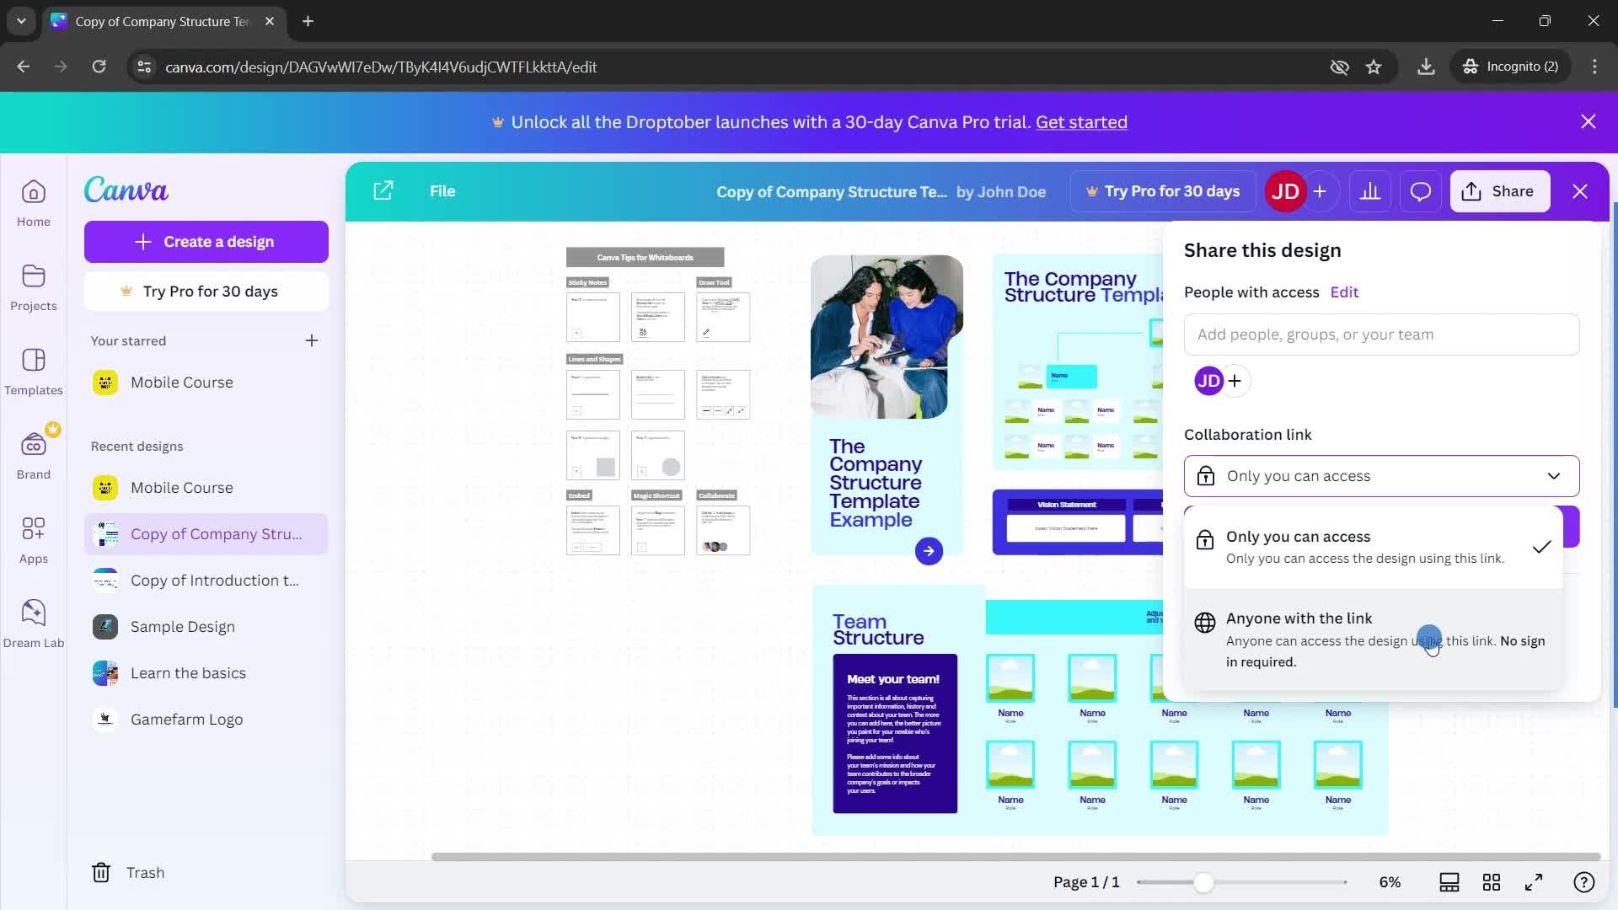Image resolution: width=1618 pixels, height=910 pixels.
Task: Open Copy of Introduction t... design
Action: click(x=206, y=581)
